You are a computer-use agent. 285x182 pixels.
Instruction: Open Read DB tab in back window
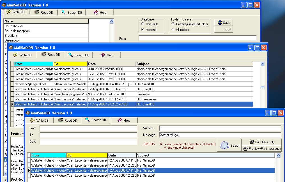pos(44,13)
